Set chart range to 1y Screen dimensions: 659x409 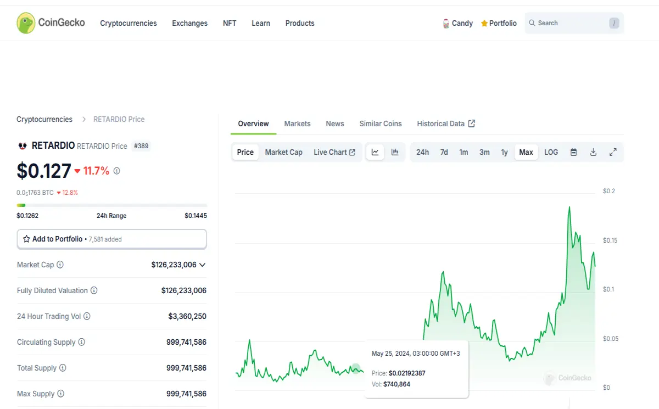(504, 152)
